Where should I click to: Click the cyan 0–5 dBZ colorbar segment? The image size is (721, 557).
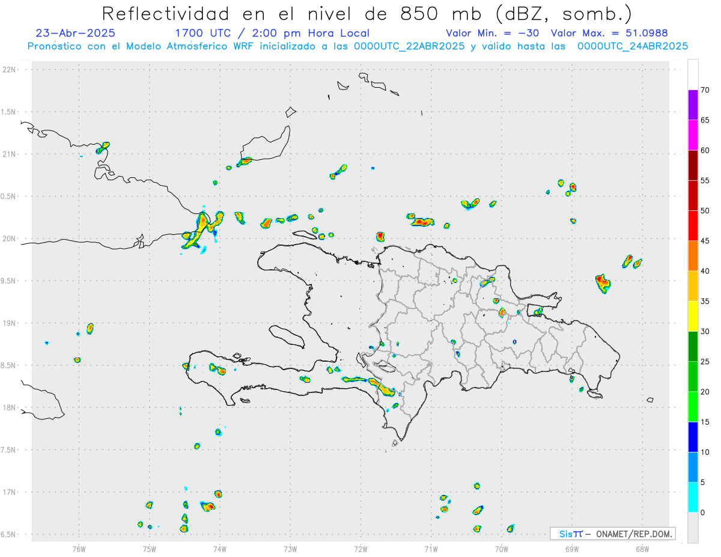pos(693,498)
